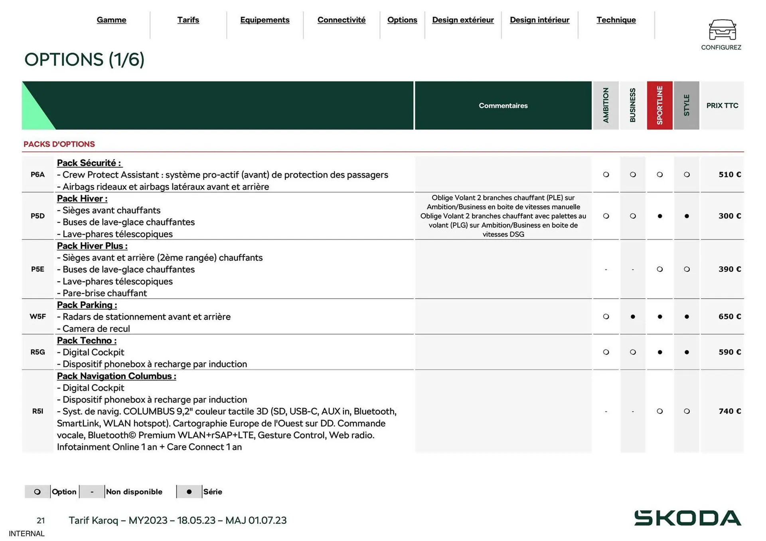Switch to the Tarifs tab
The image size is (766, 541).
click(x=188, y=20)
